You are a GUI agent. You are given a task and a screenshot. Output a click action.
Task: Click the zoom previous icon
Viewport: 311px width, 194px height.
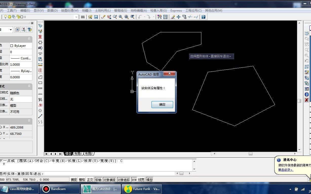pyautogui.click(x=132, y=17)
